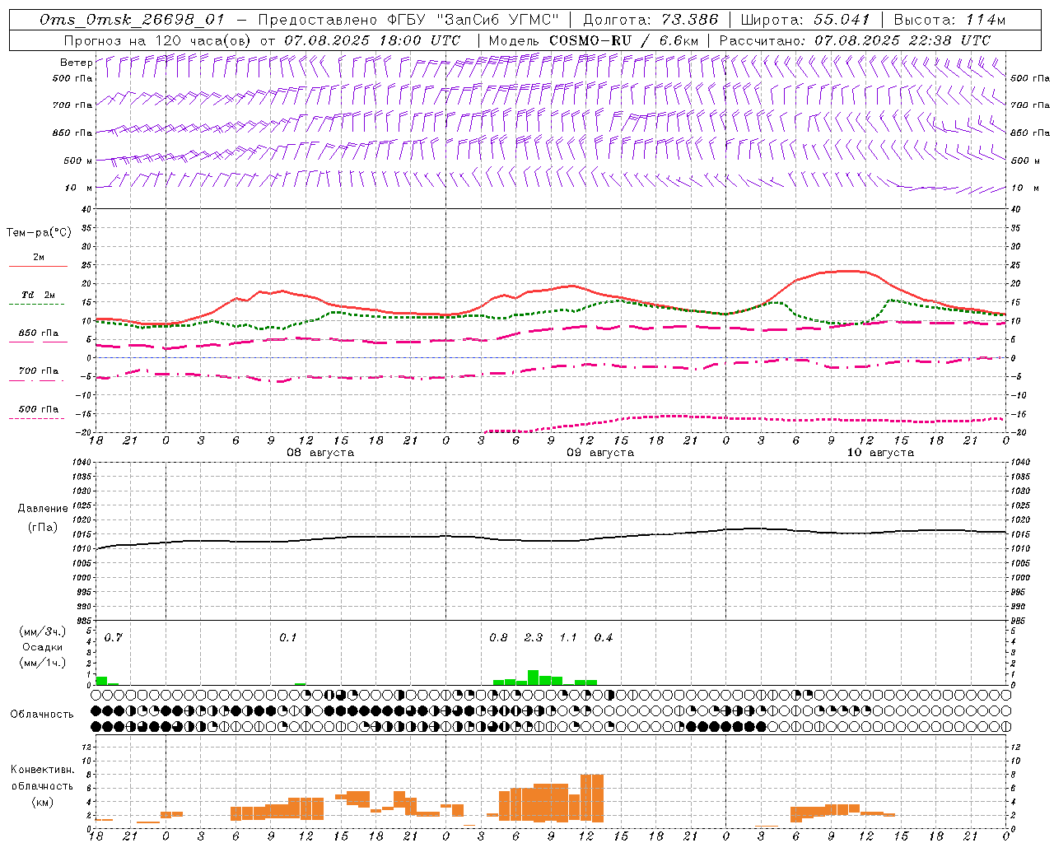The width and height of the screenshot is (1054, 843).
Task: Click the solid red 2м legend line
Action: point(38,267)
